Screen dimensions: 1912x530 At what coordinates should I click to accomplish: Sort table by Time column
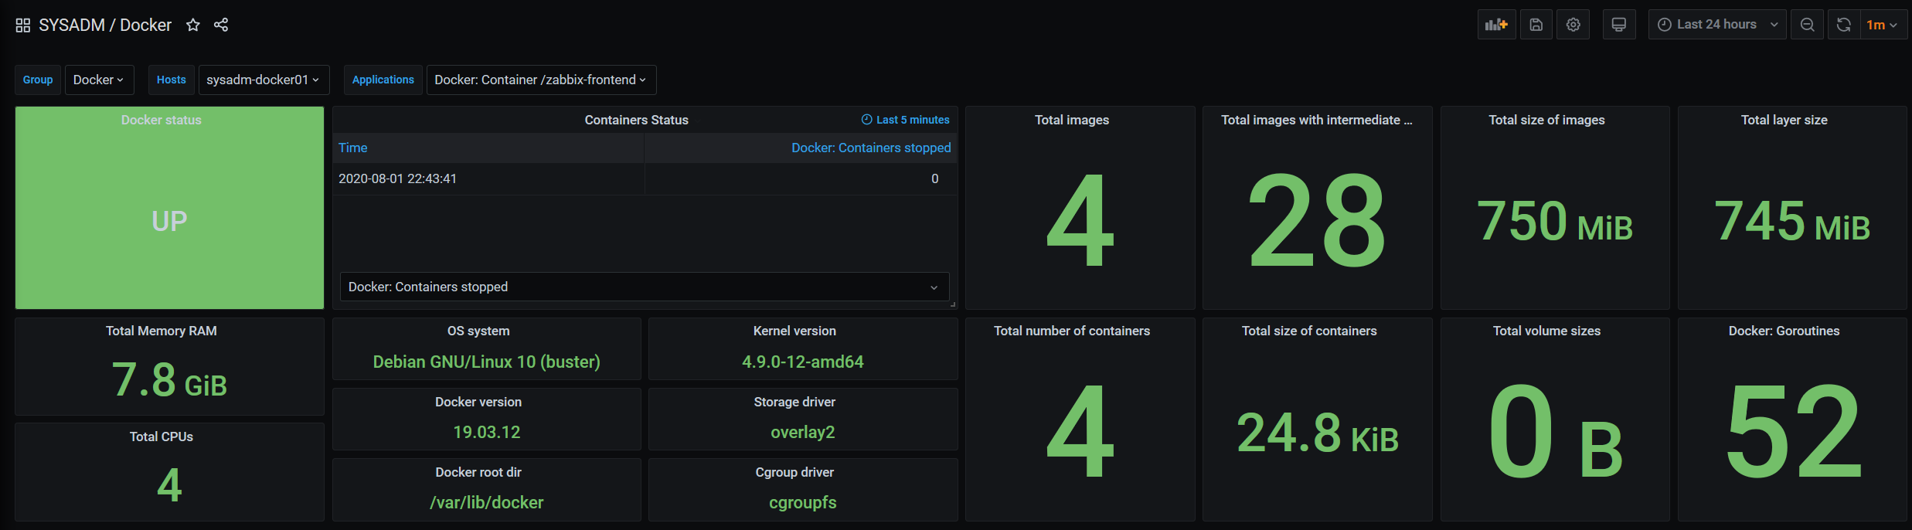tap(353, 148)
